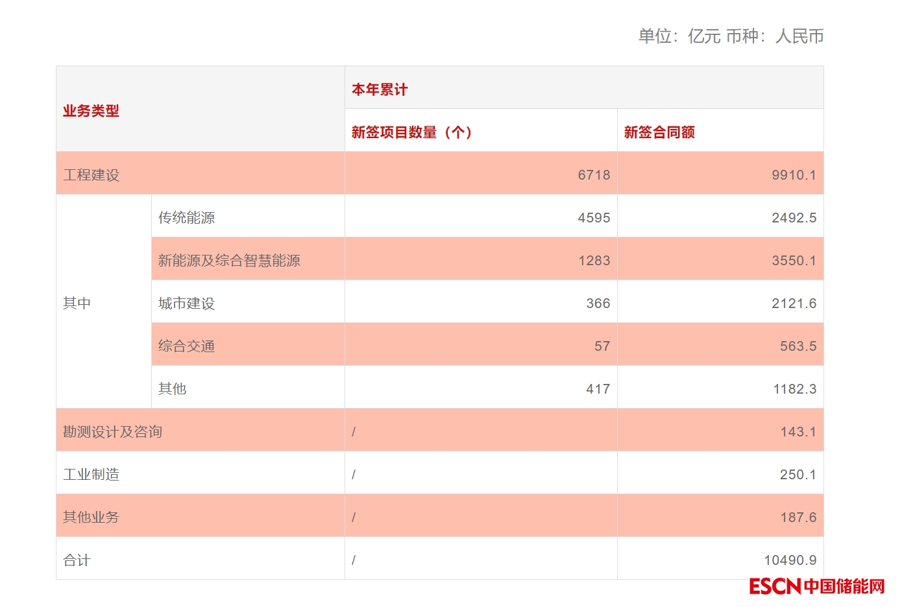The height and width of the screenshot is (607, 902).
Task: Click the 工业制造 row label
Action: point(91,475)
